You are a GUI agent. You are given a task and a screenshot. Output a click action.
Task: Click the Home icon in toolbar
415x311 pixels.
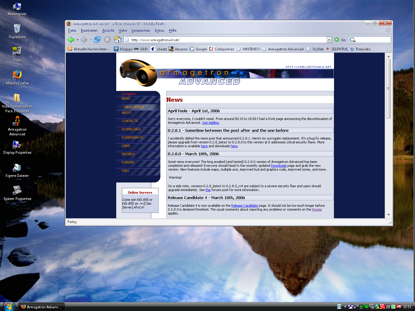[118, 40]
